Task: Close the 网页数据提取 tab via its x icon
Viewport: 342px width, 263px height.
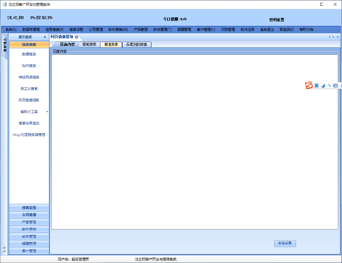Action: 77,37
